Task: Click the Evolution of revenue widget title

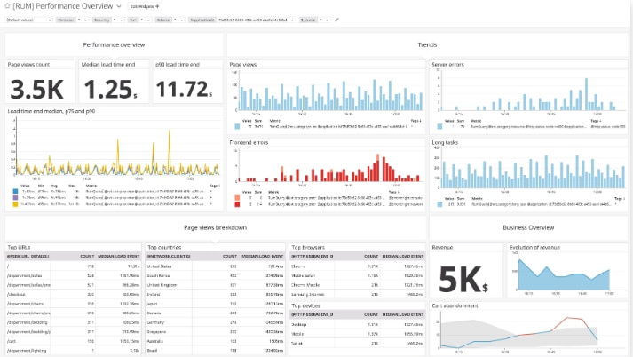Action: pyautogui.click(x=534, y=247)
